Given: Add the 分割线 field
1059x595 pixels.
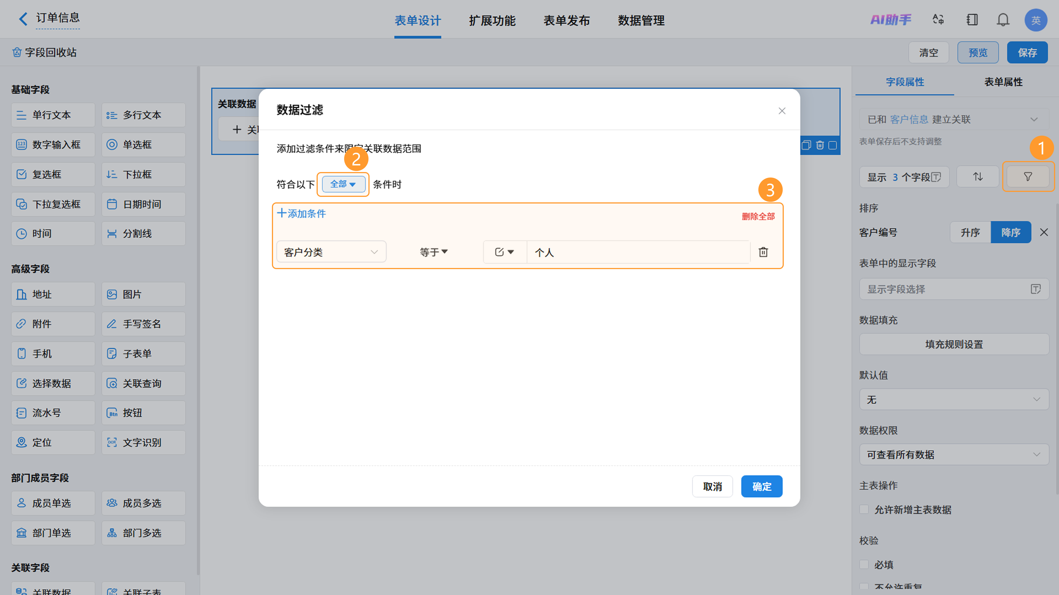Looking at the screenshot, I should [x=143, y=234].
